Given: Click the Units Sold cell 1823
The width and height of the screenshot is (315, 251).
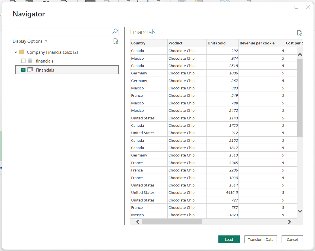Looking at the screenshot, I should pyautogui.click(x=223, y=215).
